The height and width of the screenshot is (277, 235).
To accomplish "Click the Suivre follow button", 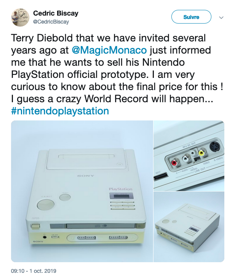I will pos(191,17).
